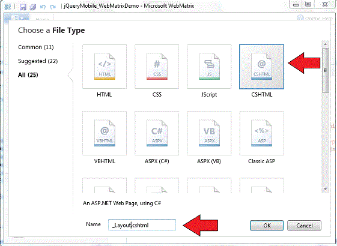337x246 pixels.
Task: Confirm with the OK button
Action: coord(267,226)
